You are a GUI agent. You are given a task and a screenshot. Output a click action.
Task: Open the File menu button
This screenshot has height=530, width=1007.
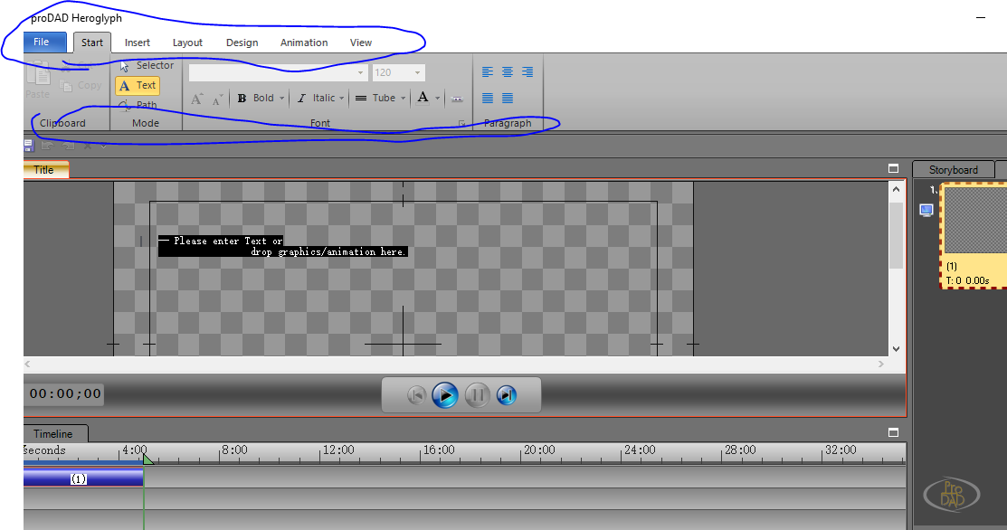point(42,43)
